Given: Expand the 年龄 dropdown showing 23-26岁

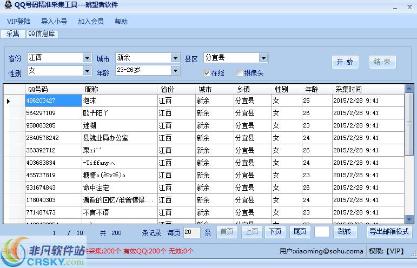Looking at the screenshot, I should pyautogui.click(x=175, y=70).
